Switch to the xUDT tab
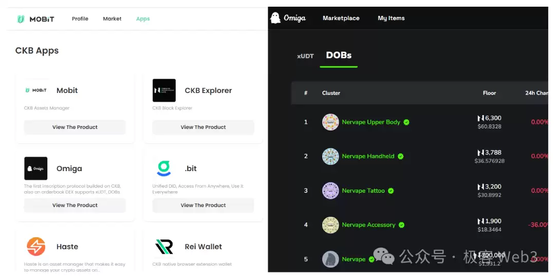 click(305, 56)
